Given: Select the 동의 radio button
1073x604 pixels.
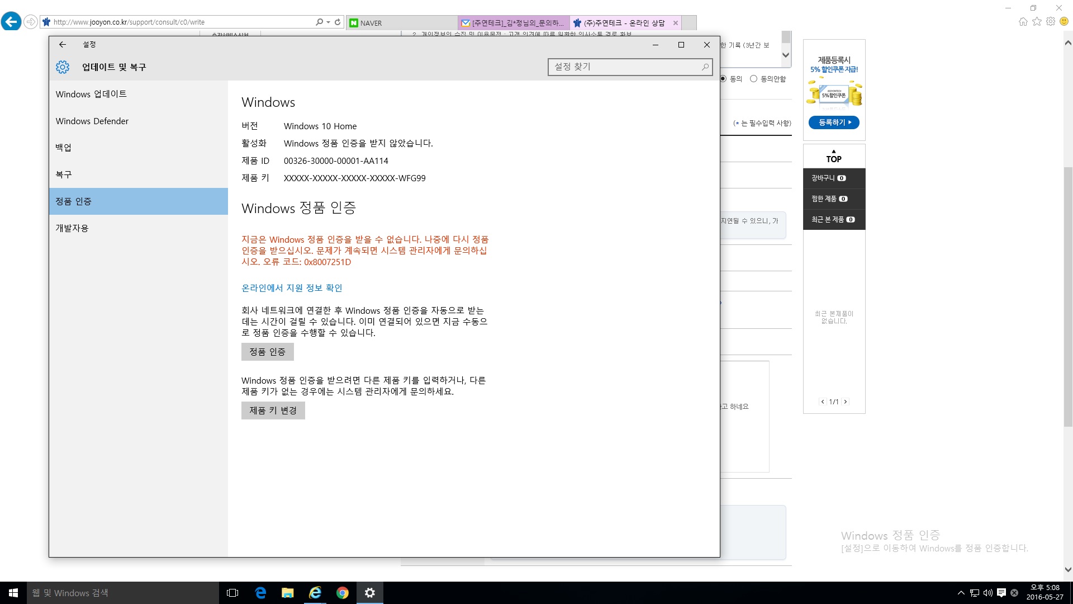Looking at the screenshot, I should (723, 79).
